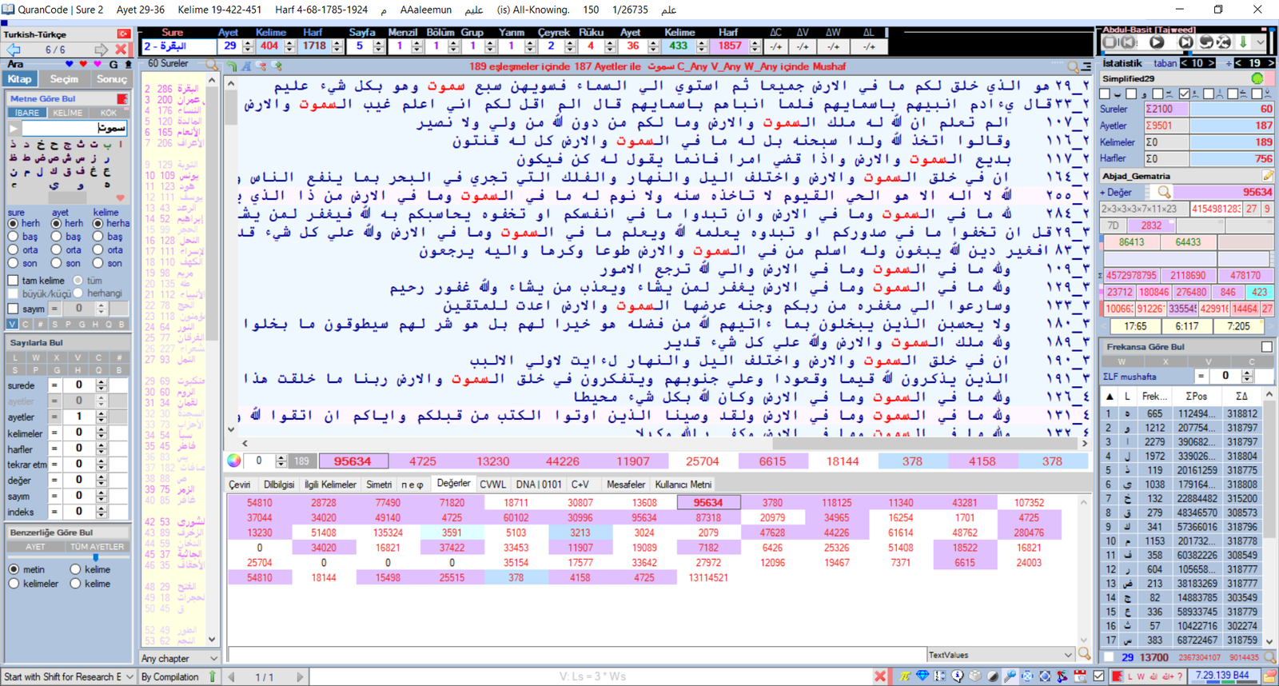The image size is (1279, 686).
Task: Click the Turkish flag language icon
Action: click(124, 34)
